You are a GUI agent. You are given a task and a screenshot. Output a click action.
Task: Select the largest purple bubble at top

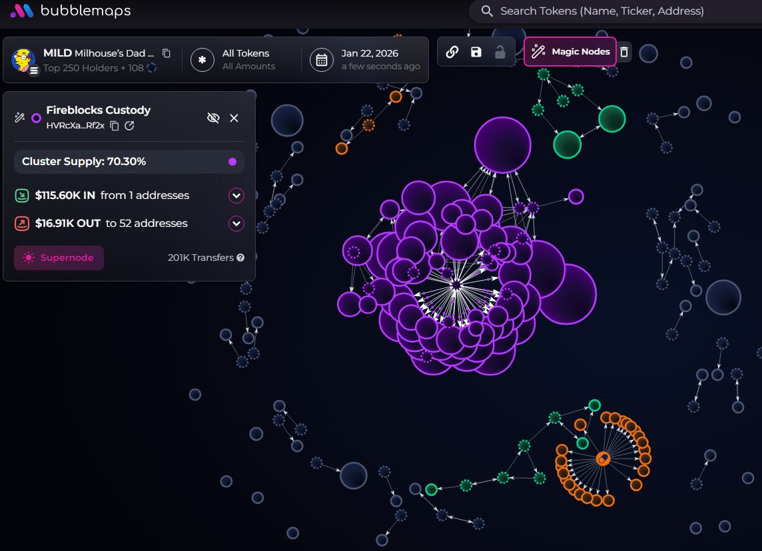(x=502, y=144)
